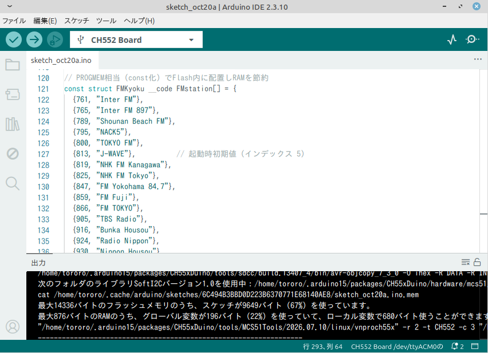
Task: Click the "Shounan Beach FM" line
Action: [124, 121]
